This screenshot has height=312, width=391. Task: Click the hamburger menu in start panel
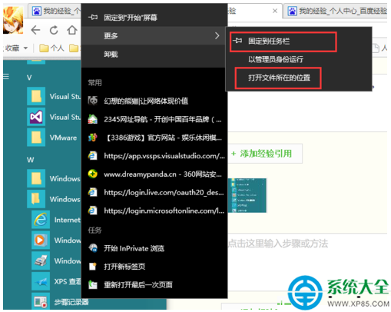(6, 76)
